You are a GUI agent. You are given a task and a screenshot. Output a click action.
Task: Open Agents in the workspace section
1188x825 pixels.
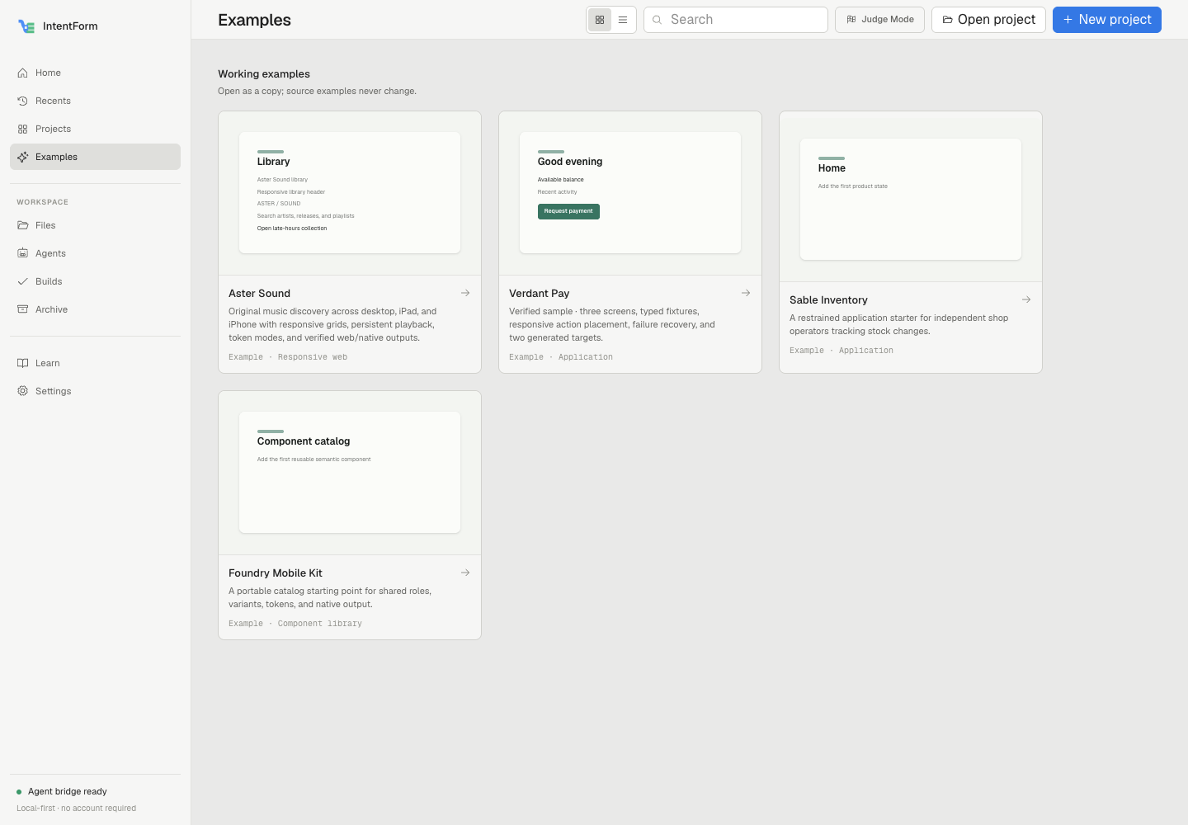(x=95, y=253)
